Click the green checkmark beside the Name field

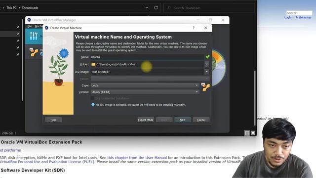[x=207, y=57]
